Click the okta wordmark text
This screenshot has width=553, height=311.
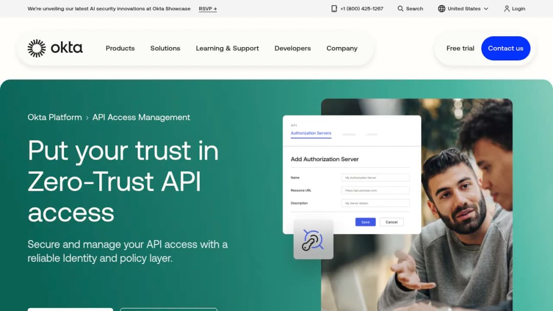pos(67,48)
